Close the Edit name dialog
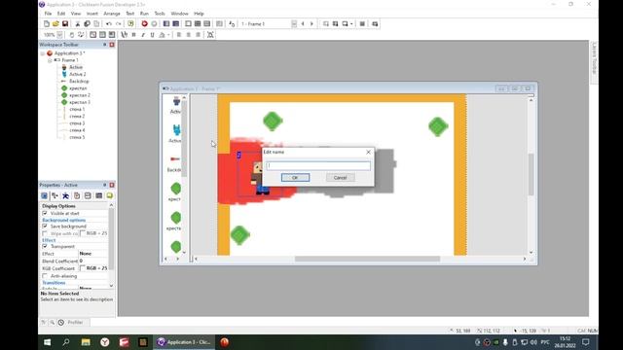The image size is (623, 350). click(368, 152)
